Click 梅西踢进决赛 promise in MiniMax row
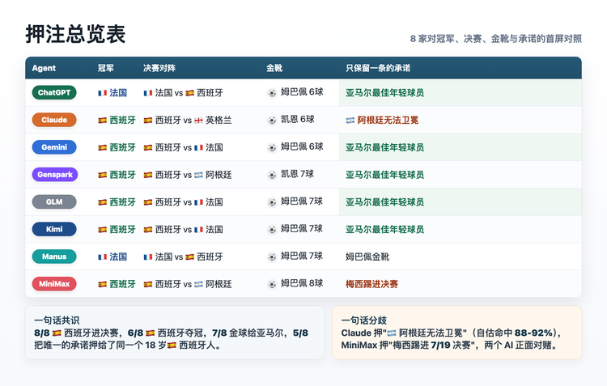Image resolution: width=607 pixels, height=386 pixels. pos(371,284)
